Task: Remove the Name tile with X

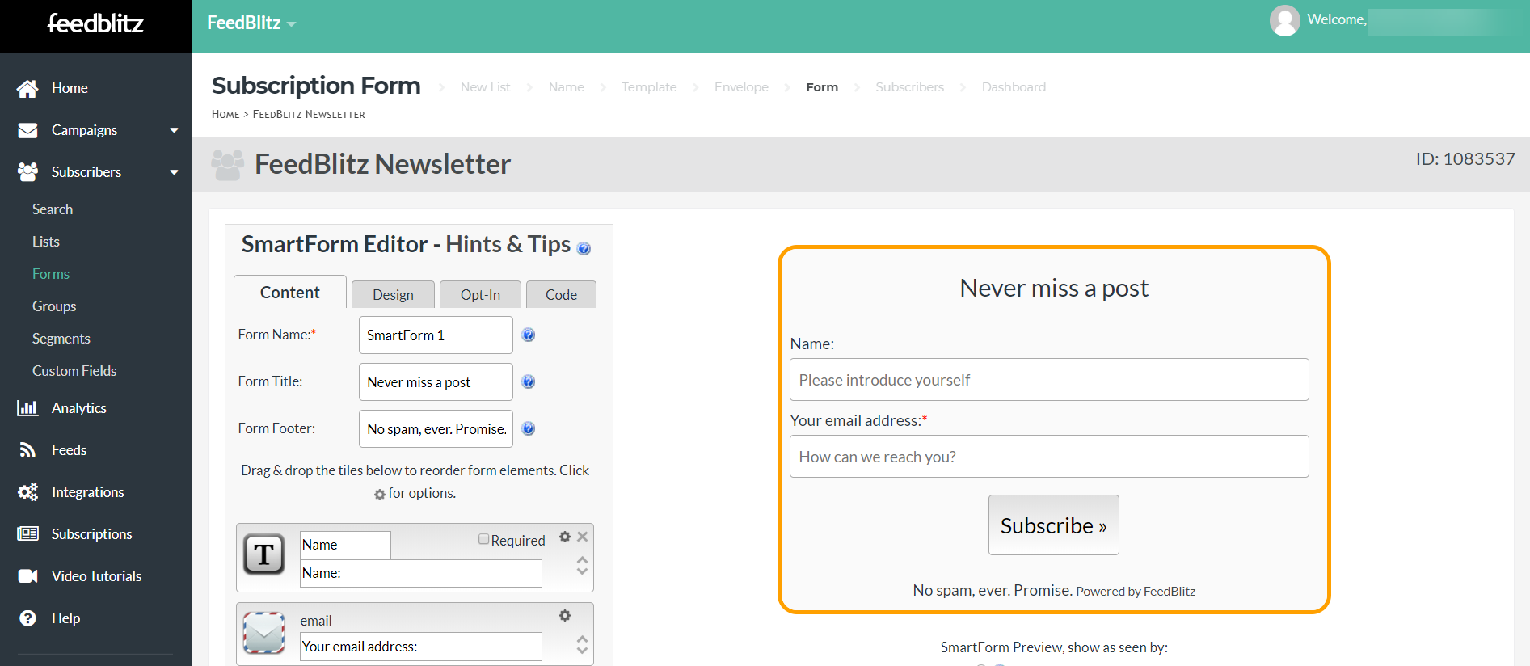Action: (x=583, y=537)
